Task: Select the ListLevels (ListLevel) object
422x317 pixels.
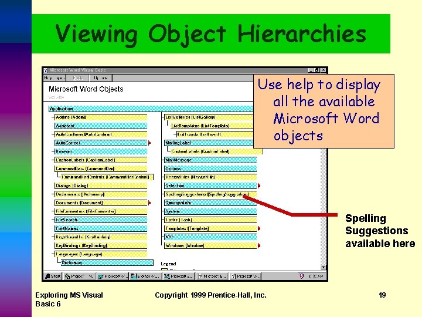Action: point(215,134)
